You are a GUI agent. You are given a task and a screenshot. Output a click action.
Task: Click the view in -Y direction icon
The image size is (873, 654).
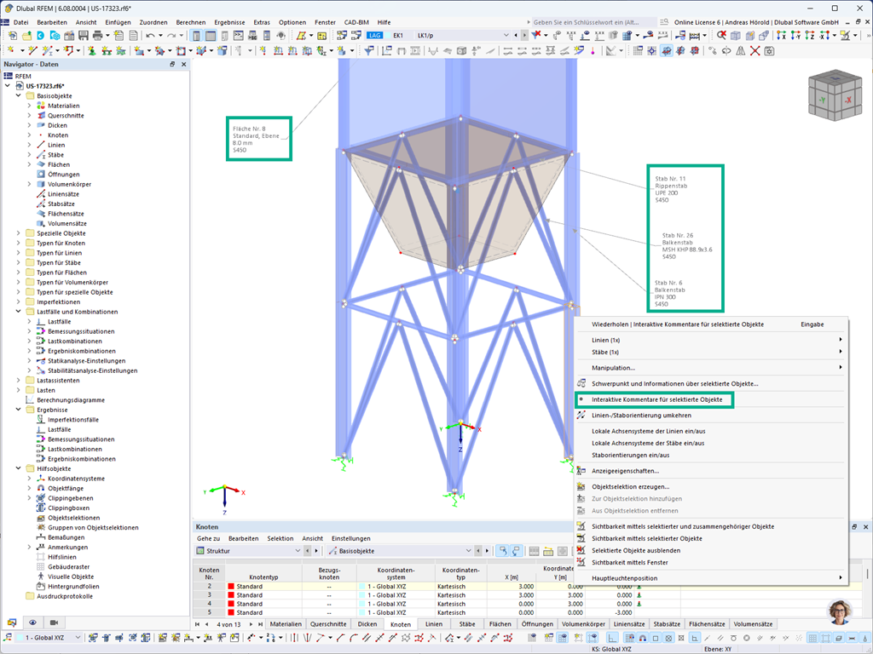pos(795,36)
